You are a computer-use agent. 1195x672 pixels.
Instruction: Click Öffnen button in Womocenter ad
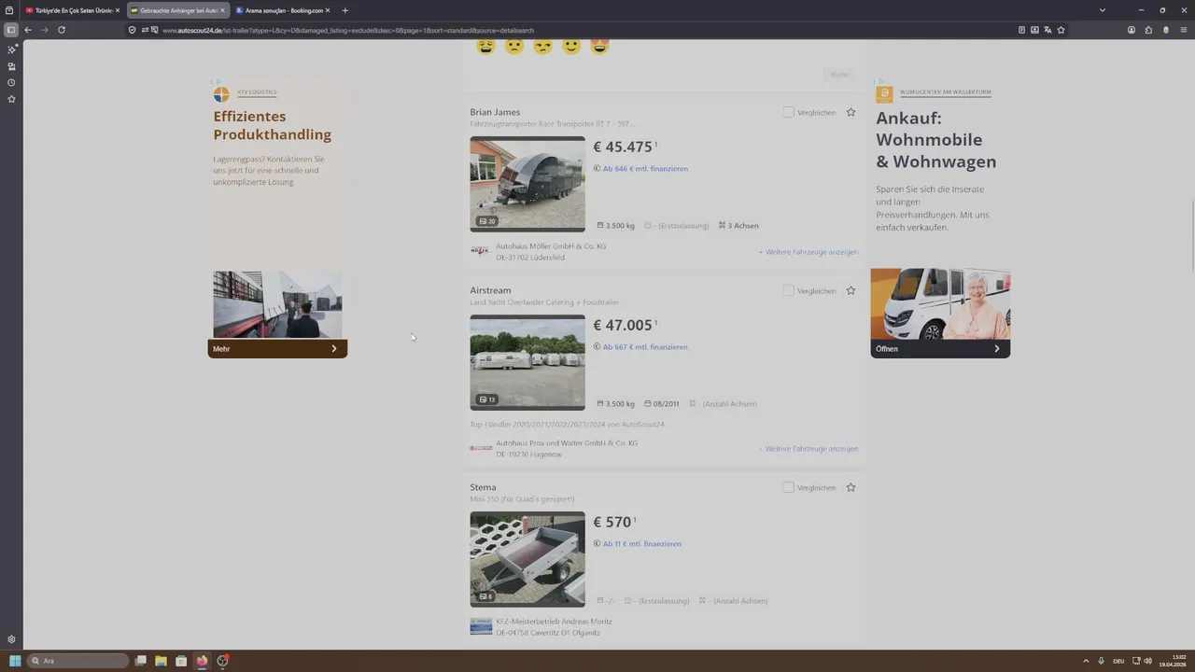(x=940, y=348)
